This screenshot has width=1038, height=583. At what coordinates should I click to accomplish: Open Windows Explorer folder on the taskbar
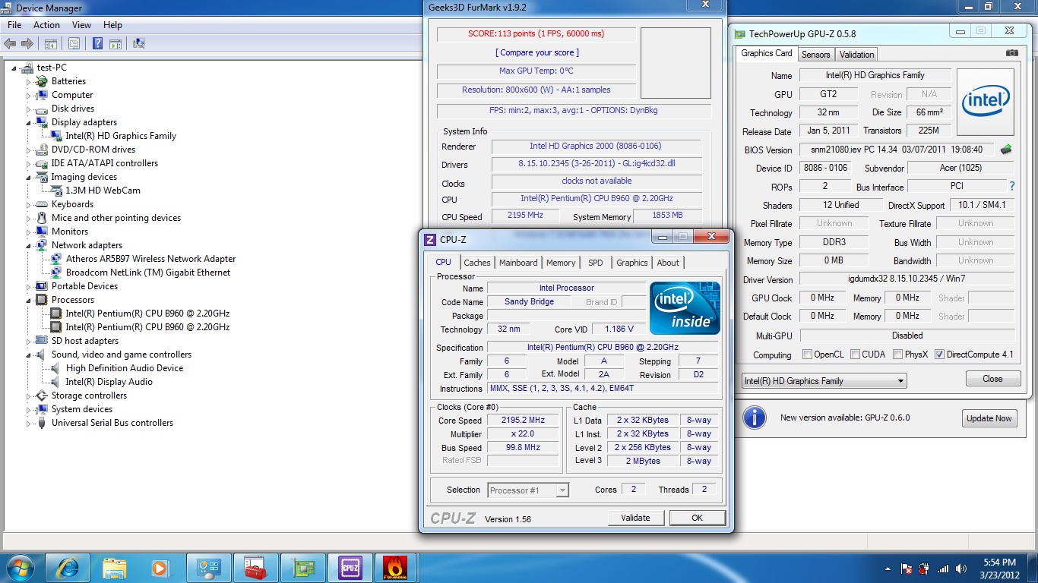coord(115,568)
